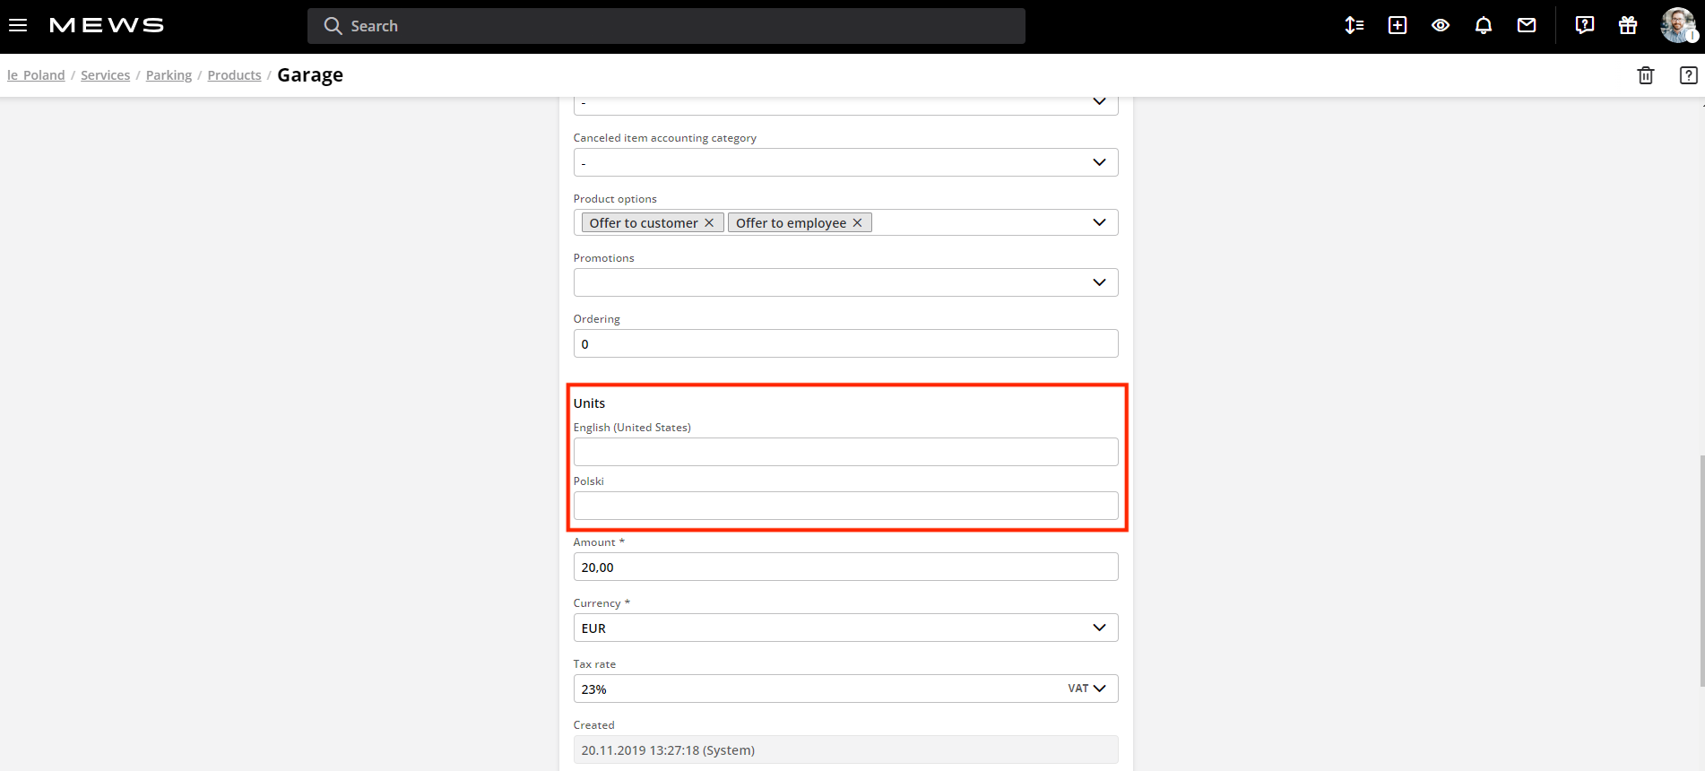Screen dimensions: 1705x771
Task: Open the Currency EUR dropdown
Action: pos(845,628)
